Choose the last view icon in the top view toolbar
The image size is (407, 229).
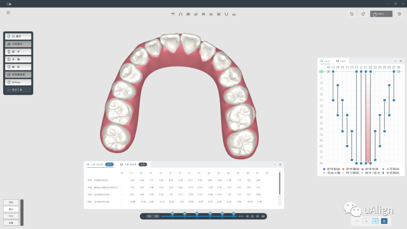[234, 14]
